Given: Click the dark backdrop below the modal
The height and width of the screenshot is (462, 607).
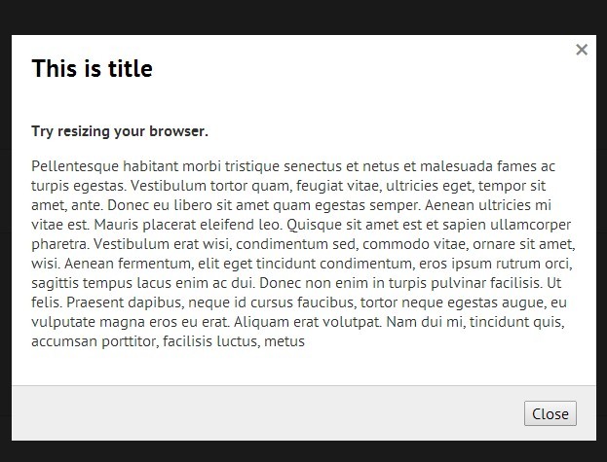Looking at the screenshot, I should tap(303, 451).
